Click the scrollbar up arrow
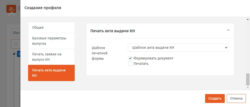The width and height of the screenshot is (250, 107). 248,20
